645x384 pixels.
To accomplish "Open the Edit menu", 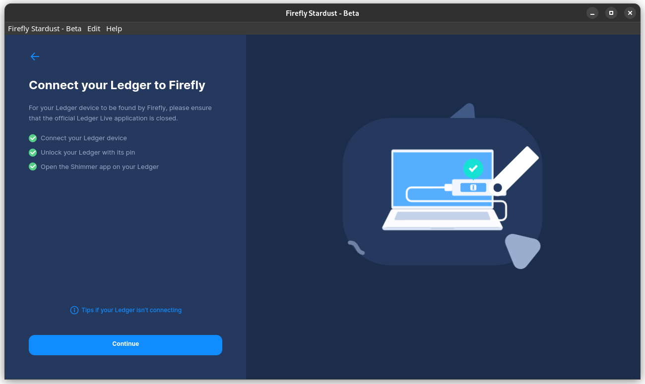I will (94, 28).
